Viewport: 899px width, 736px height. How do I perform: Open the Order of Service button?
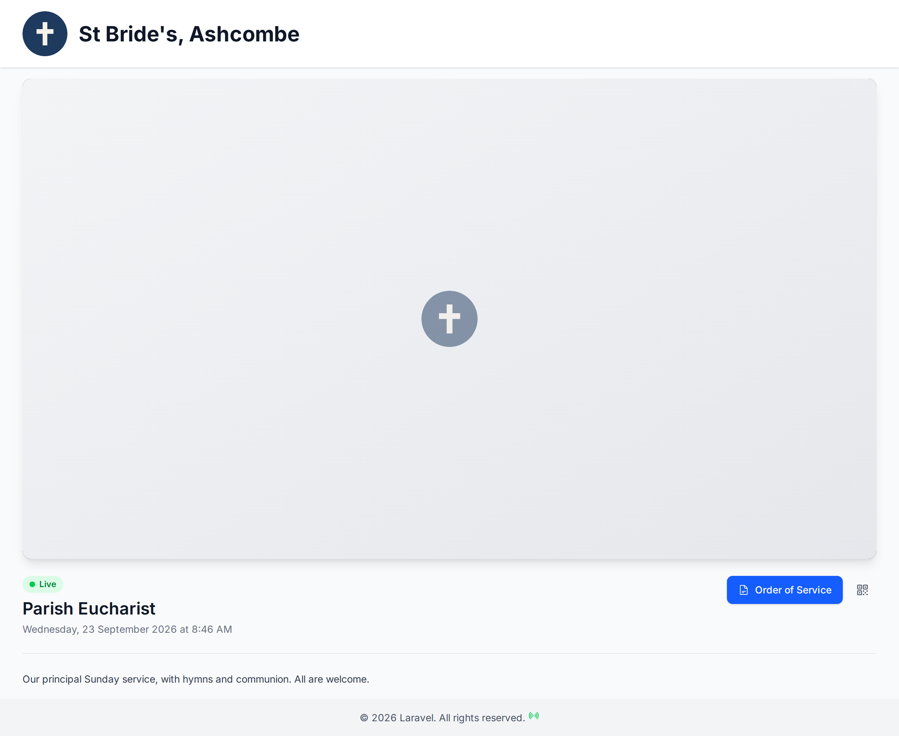pyautogui.click(x=785, y=590)
